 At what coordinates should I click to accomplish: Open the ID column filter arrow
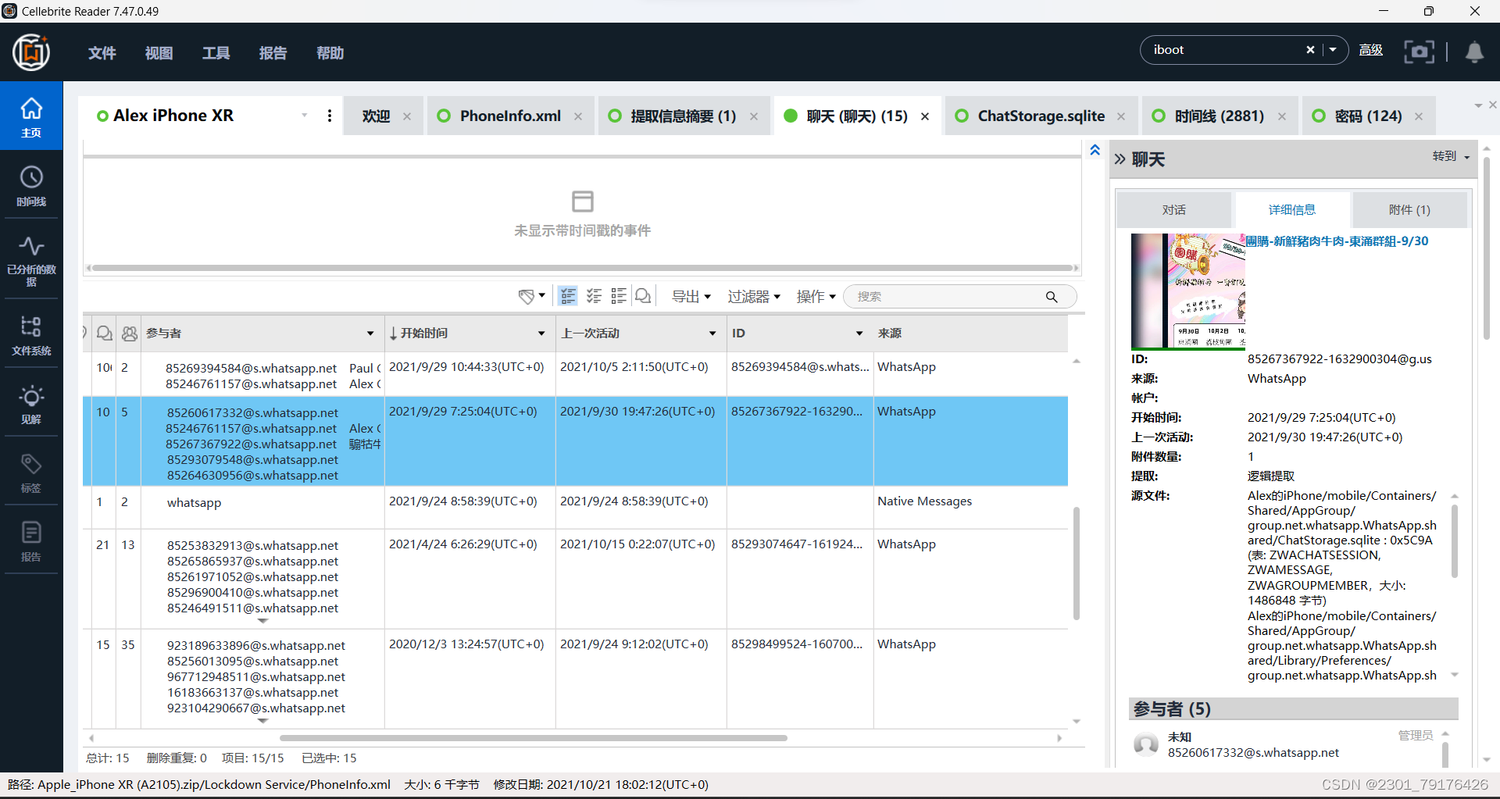[859, 334]
